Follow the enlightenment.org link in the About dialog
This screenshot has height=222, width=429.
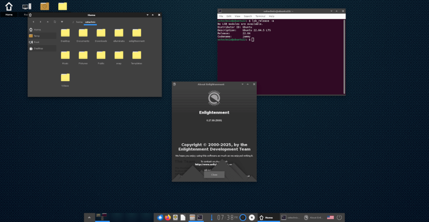pos(214,164)
